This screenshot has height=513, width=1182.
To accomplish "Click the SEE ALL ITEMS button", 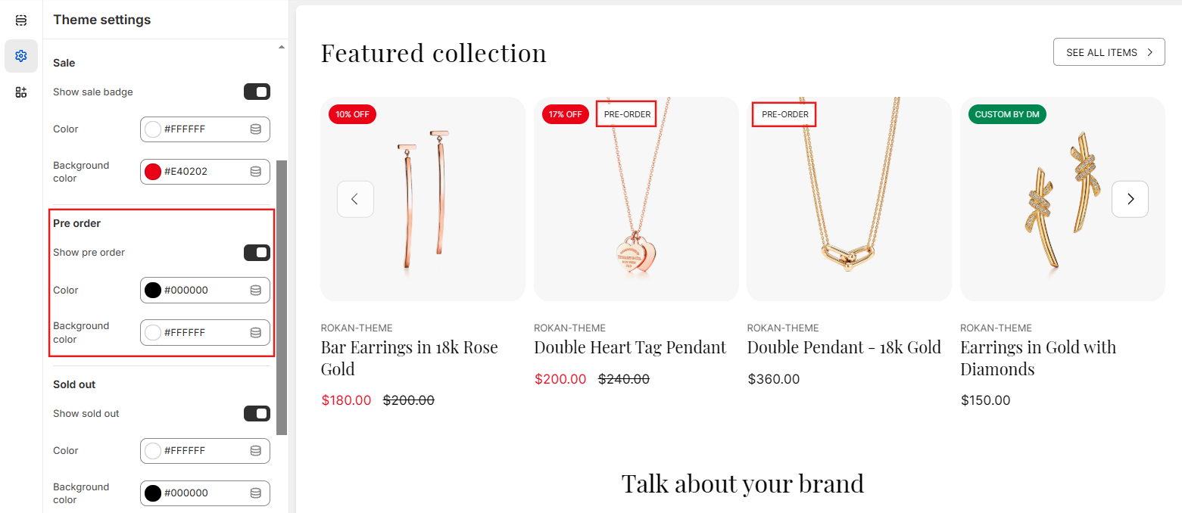I will click(1109, 52).
